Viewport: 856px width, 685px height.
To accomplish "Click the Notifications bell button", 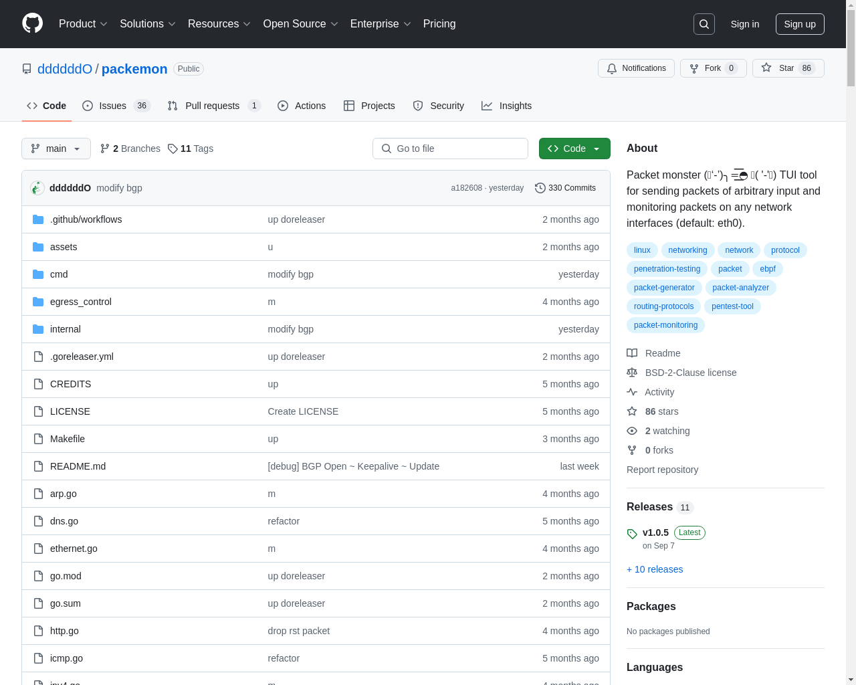I will [x=636, y=68].
